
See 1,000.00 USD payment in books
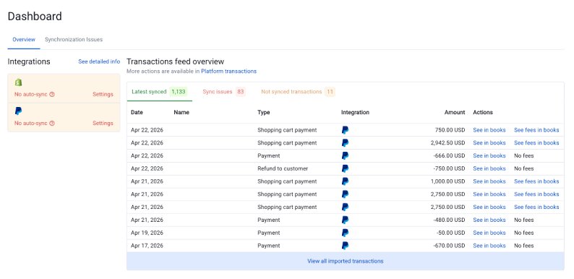point(489,181)
